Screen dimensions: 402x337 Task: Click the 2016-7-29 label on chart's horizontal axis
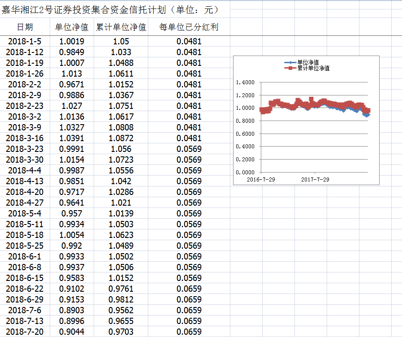(x=261, y=179)
